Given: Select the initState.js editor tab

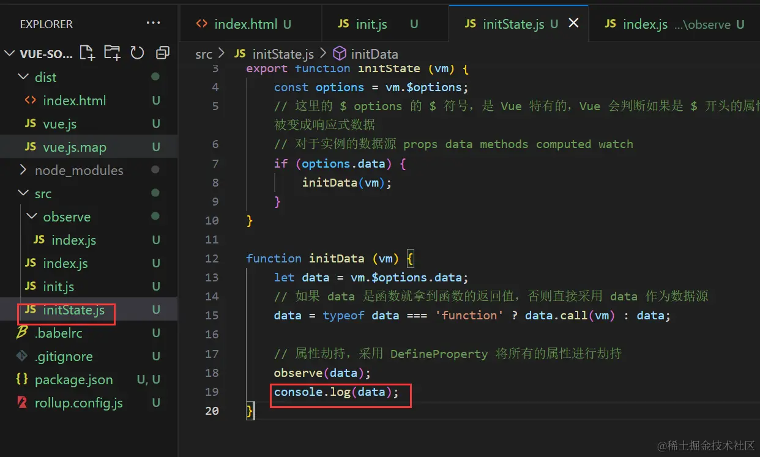Looking at the screenshot, I should pyautogui.click(x=519, y=24).
